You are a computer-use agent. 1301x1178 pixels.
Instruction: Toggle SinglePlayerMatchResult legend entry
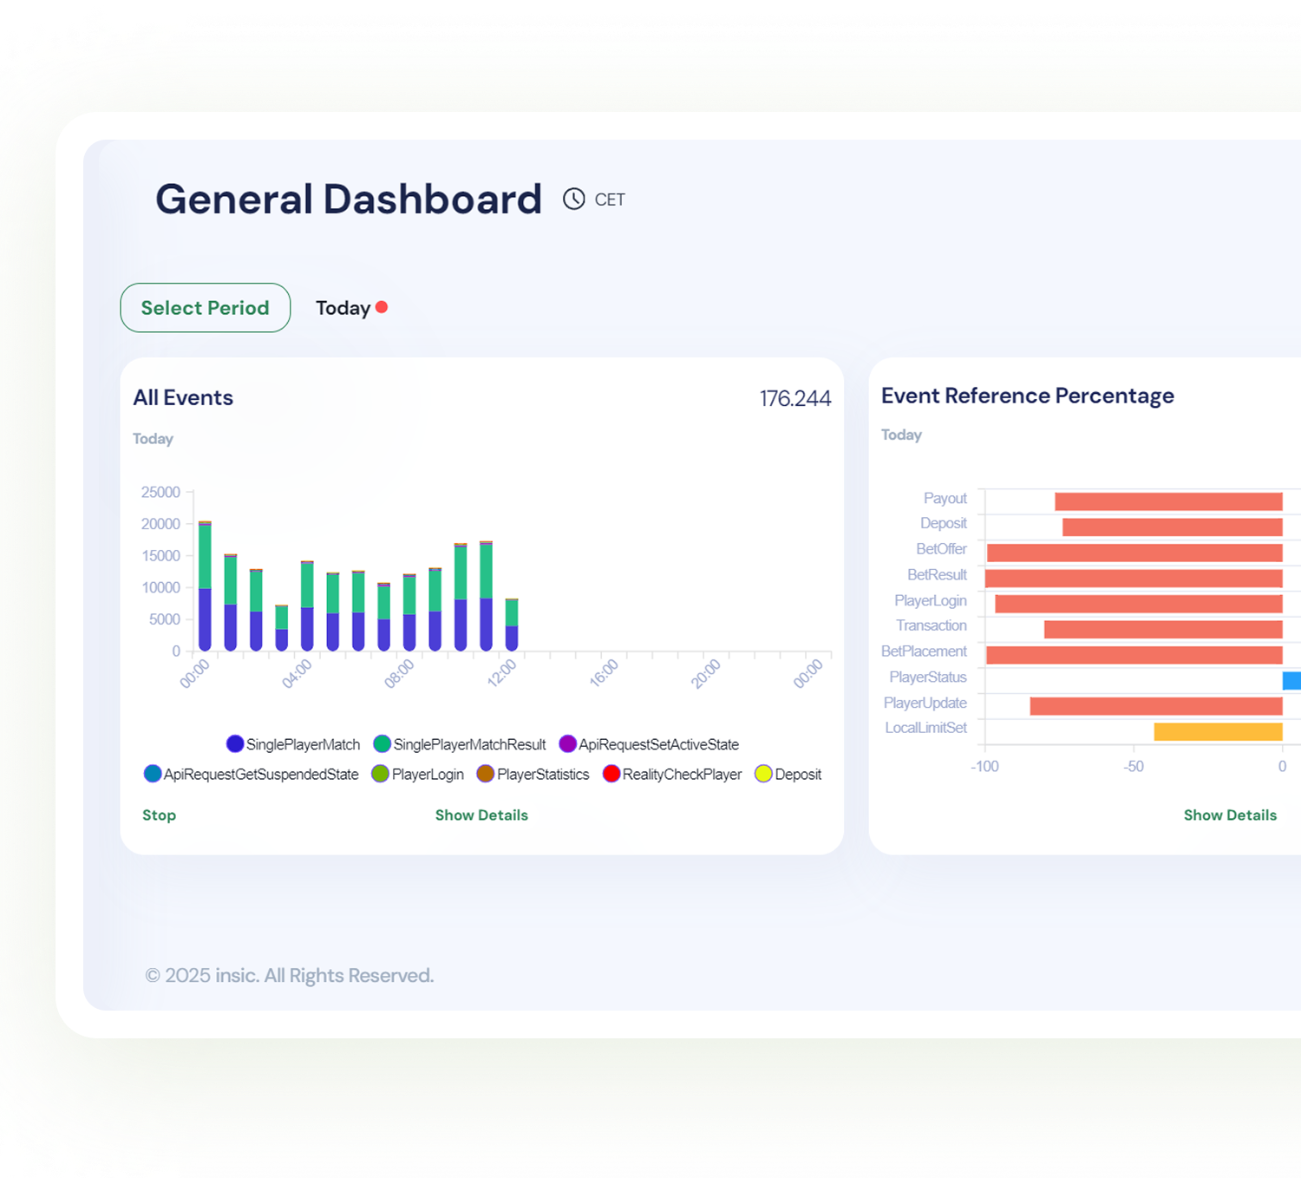tap(382, 744)
